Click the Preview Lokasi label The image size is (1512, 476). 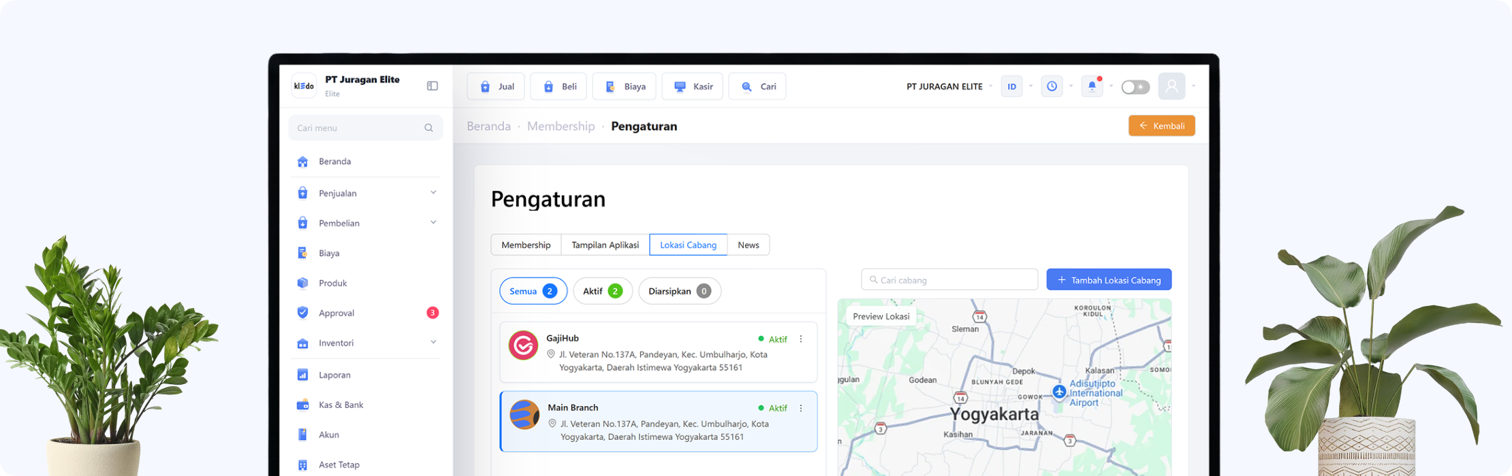click(x=881, y=316)
